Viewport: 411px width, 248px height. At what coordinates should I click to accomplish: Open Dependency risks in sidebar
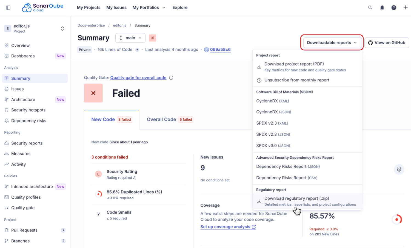(x=35, y=121)
